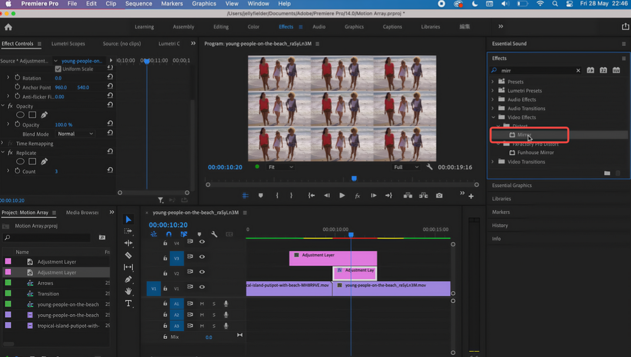The image size is (631, 357).
Task: Hide track V3 with the eye icon
Action: pos(202,257)
